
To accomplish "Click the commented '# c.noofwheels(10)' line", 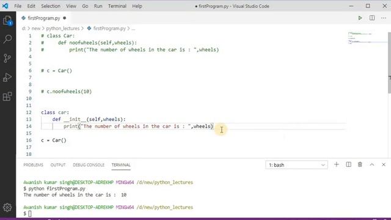I will pyautogui.click(x=67, y=91).
